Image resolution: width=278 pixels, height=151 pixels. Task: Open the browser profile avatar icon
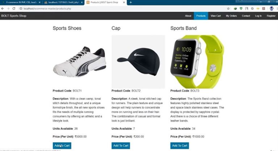pos(271,8)
